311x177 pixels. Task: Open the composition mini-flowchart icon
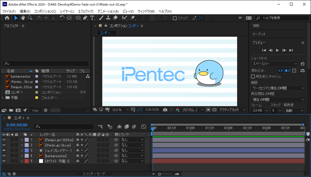(101, 127)
